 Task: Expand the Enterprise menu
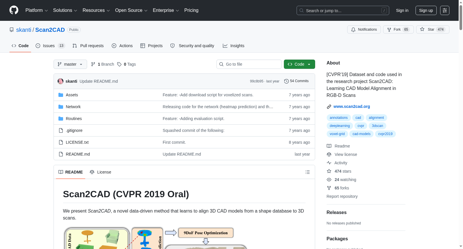point(166,10)
